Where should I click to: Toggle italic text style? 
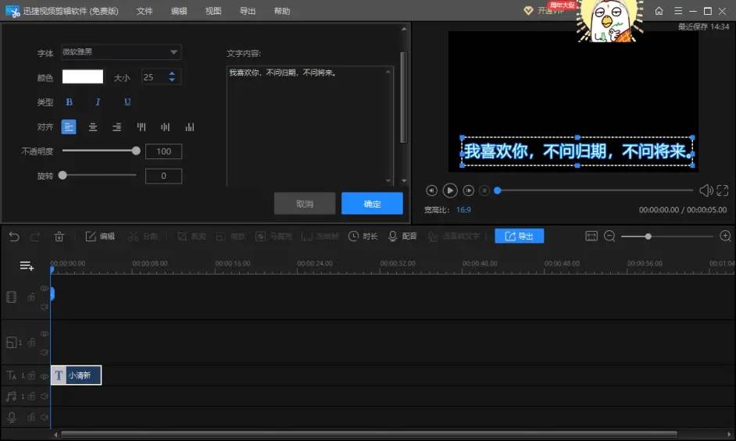point(98,102)
